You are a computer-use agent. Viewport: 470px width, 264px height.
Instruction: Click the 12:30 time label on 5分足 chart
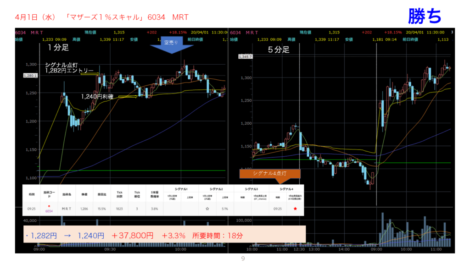point(299,249)
